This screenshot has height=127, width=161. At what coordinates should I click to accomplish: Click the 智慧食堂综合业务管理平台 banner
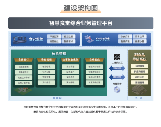pos(81,23)
